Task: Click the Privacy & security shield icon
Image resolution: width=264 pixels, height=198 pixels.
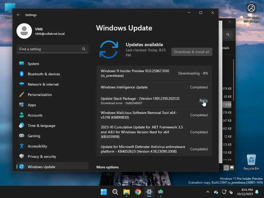Action: pos(22,156)
